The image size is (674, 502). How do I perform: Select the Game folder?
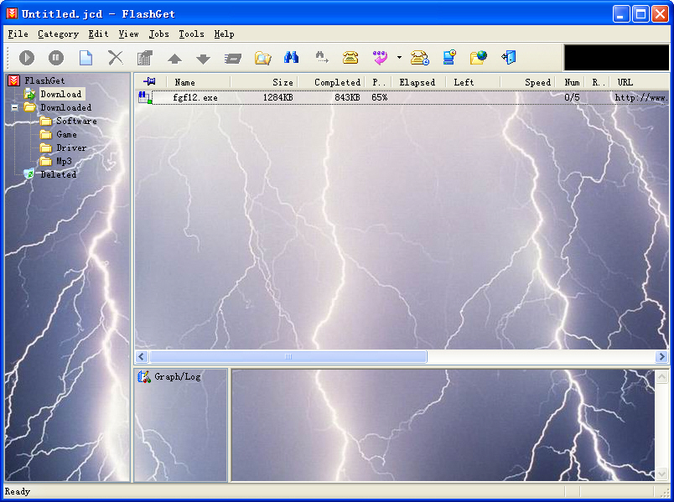point(66,134)
